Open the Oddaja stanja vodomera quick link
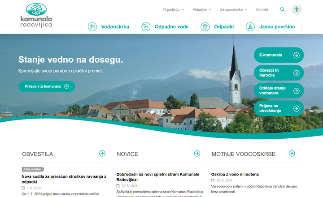Image resolution: width=323 pixels, height=197 pixels. tap(279, 90)
